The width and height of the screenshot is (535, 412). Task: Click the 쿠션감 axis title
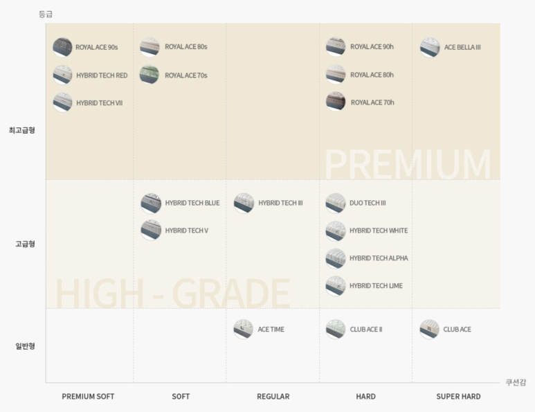(516, 382)
